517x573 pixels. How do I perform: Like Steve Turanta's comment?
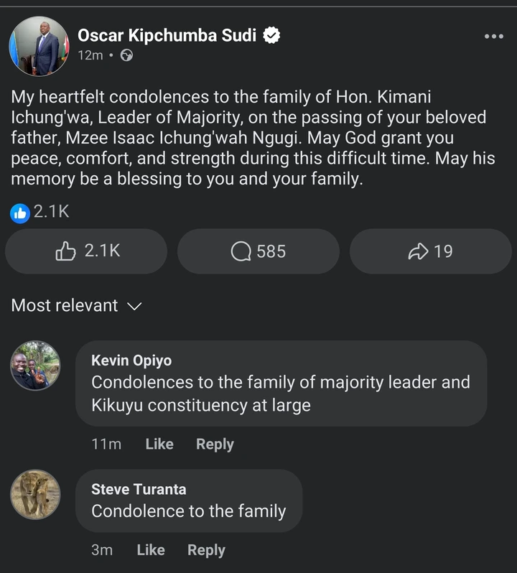click(151, 550)
